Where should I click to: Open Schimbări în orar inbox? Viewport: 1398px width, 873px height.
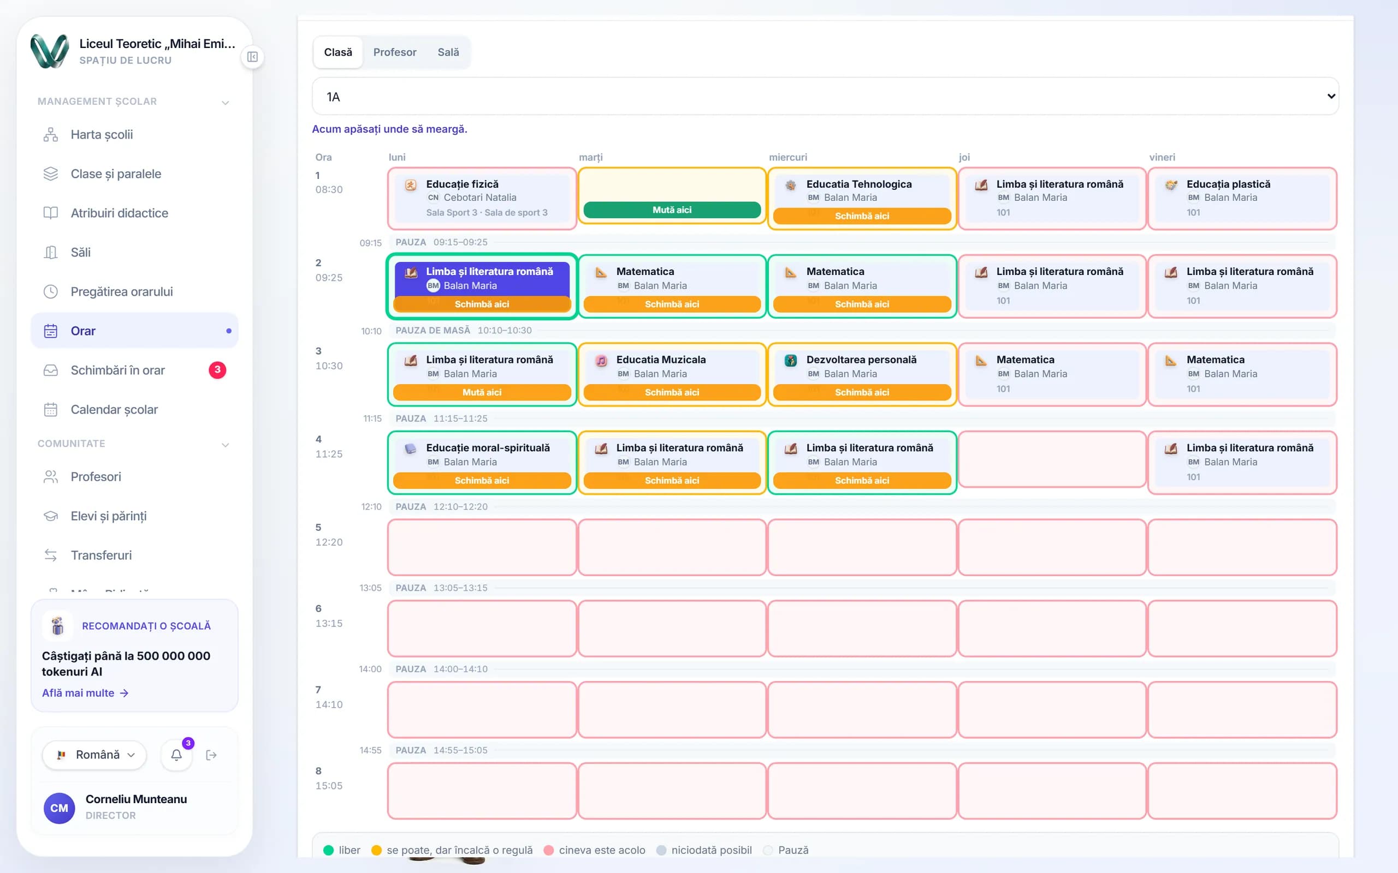pos(134,370)
